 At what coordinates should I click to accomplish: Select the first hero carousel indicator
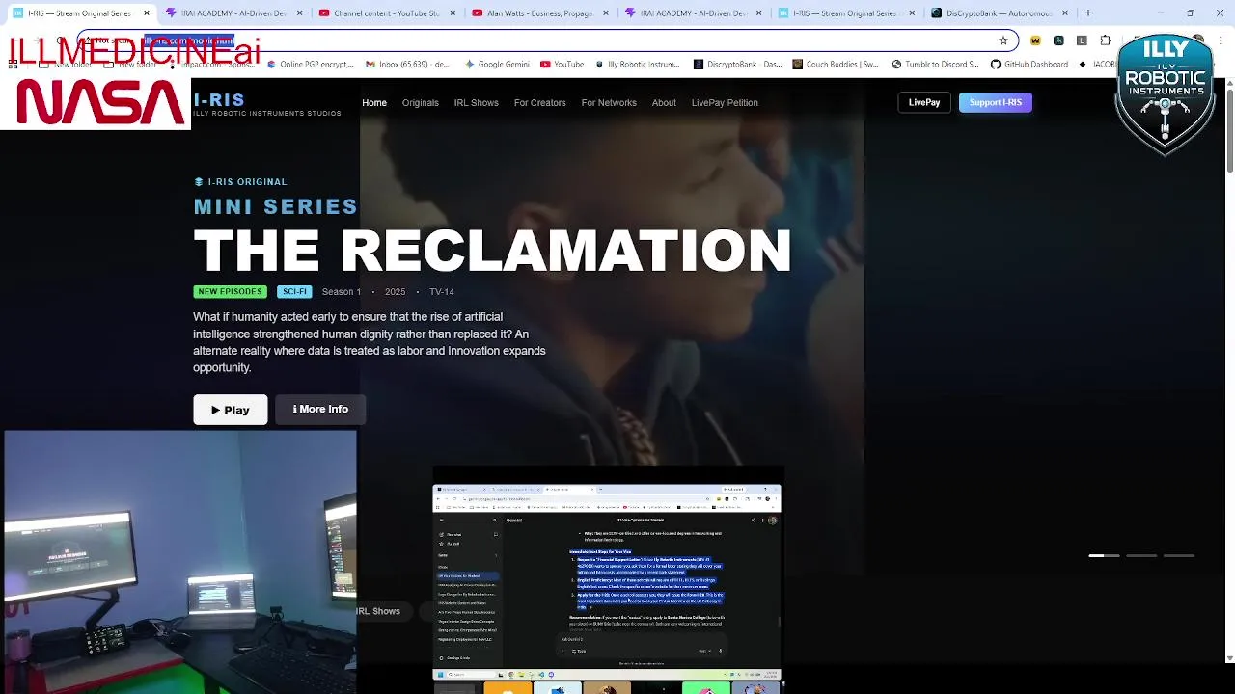(x=1105, y=555)
